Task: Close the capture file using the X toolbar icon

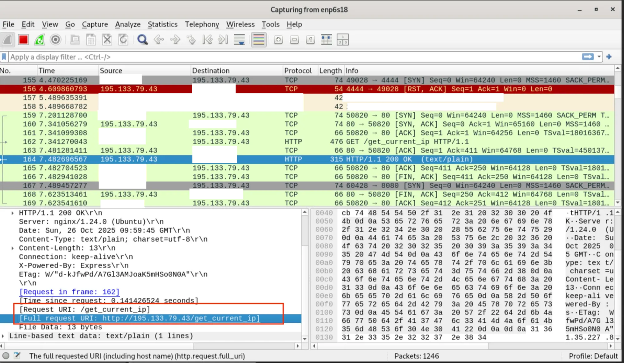Action: point(107,39)
